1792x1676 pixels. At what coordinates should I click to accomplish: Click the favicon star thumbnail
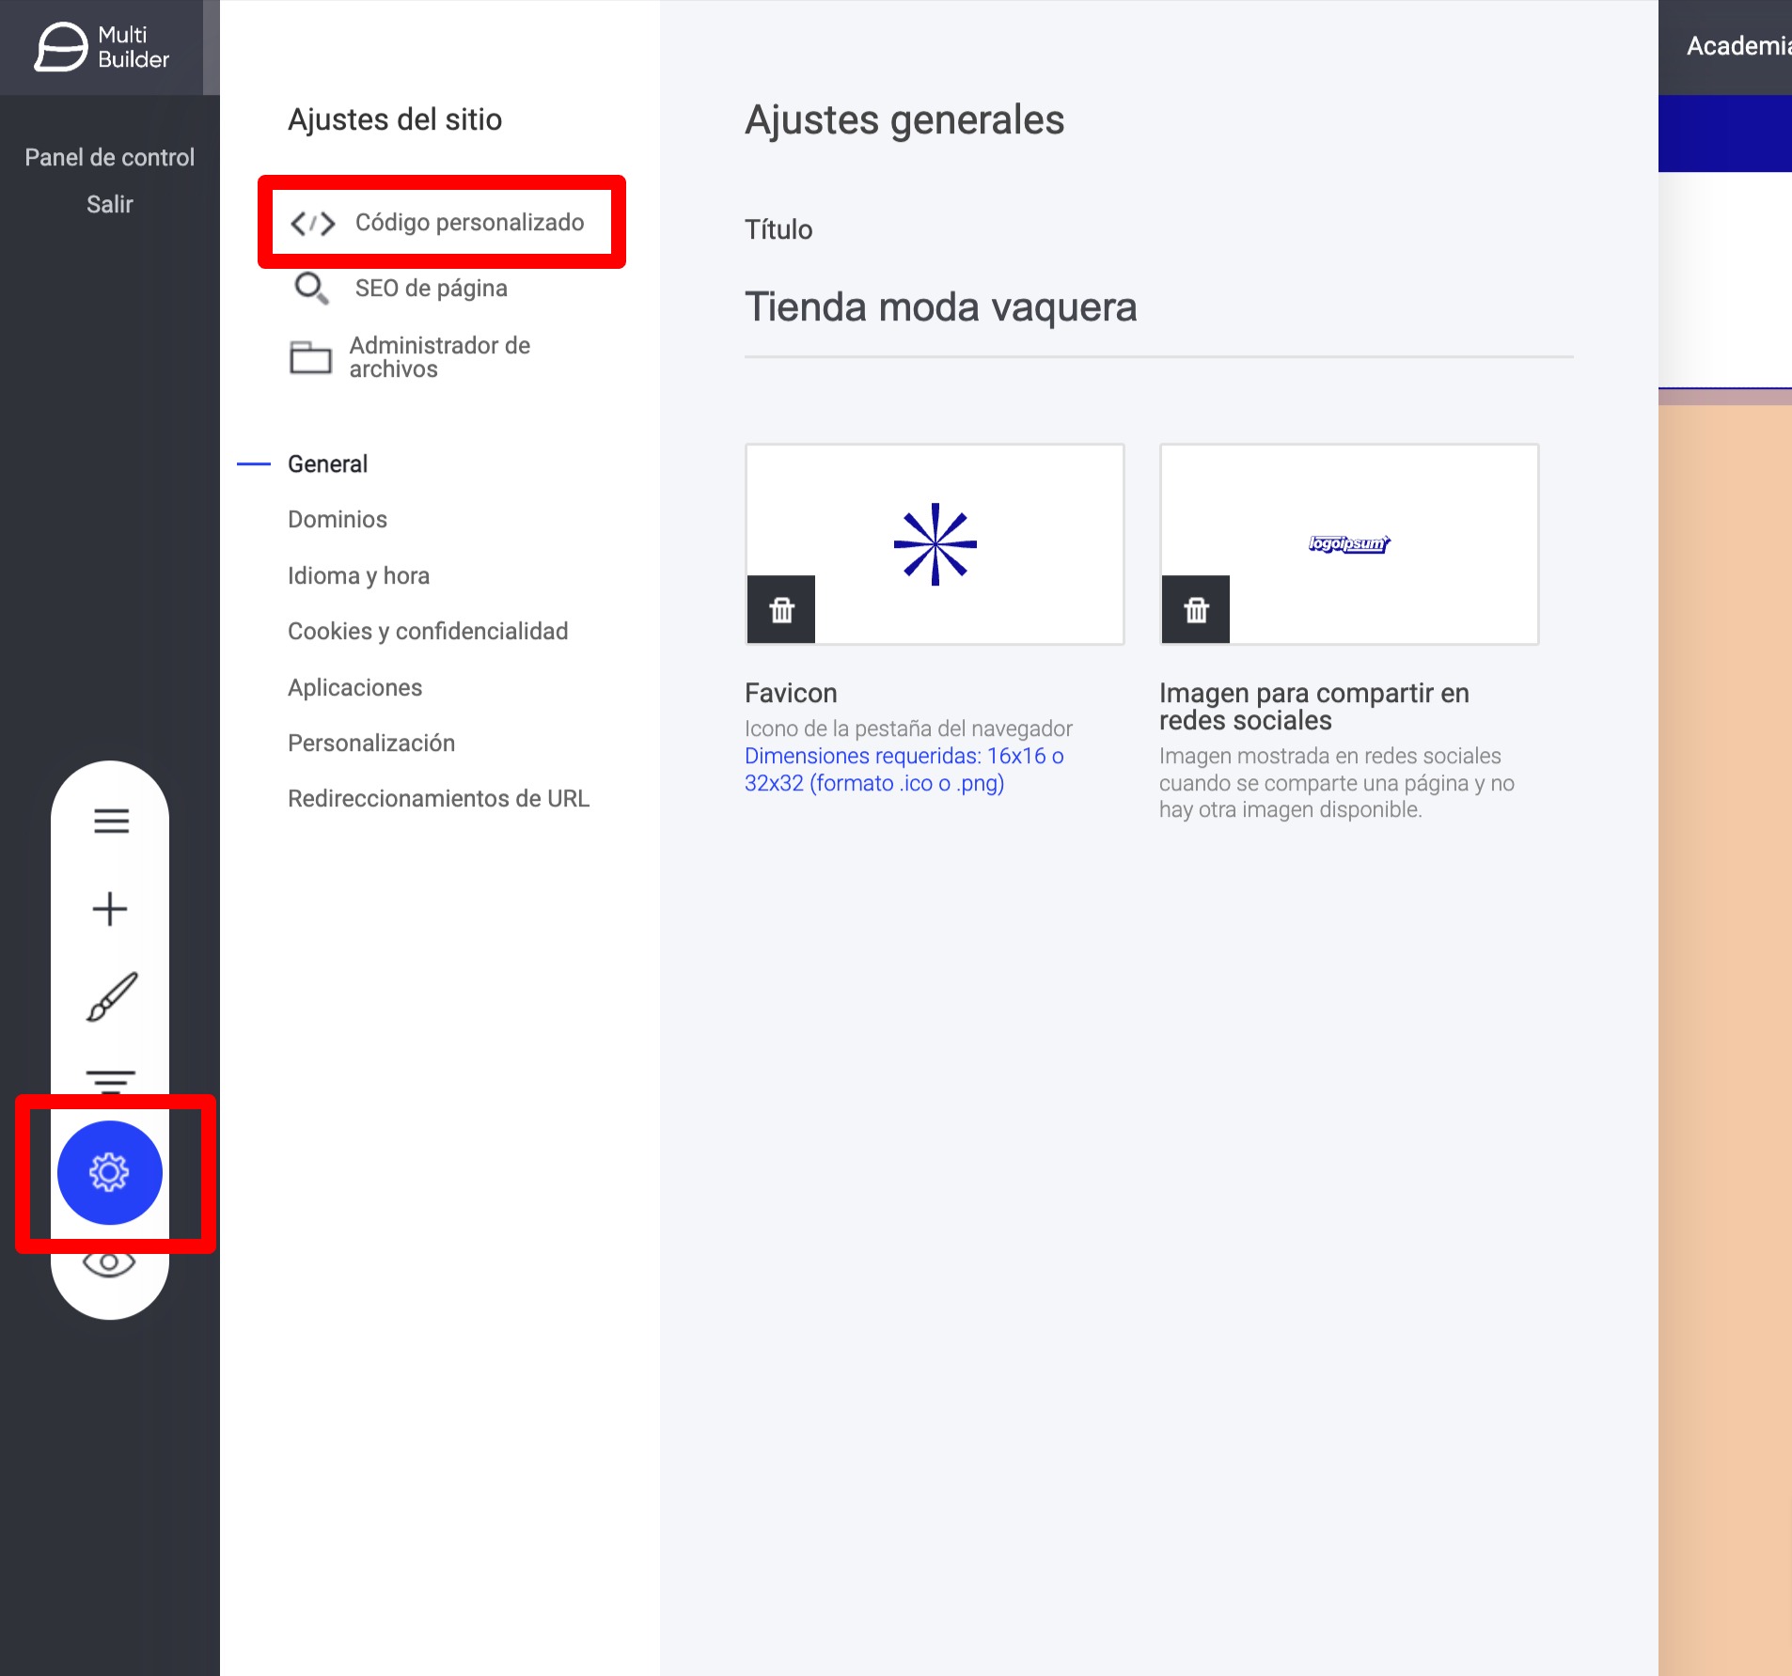pyautogui.click(x=935, y=543)
